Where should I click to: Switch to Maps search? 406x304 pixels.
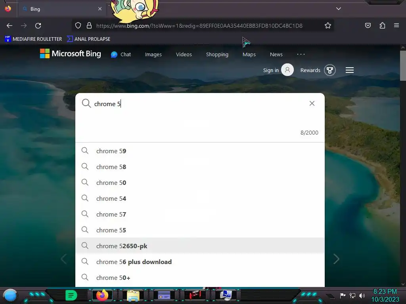point(249,55)
